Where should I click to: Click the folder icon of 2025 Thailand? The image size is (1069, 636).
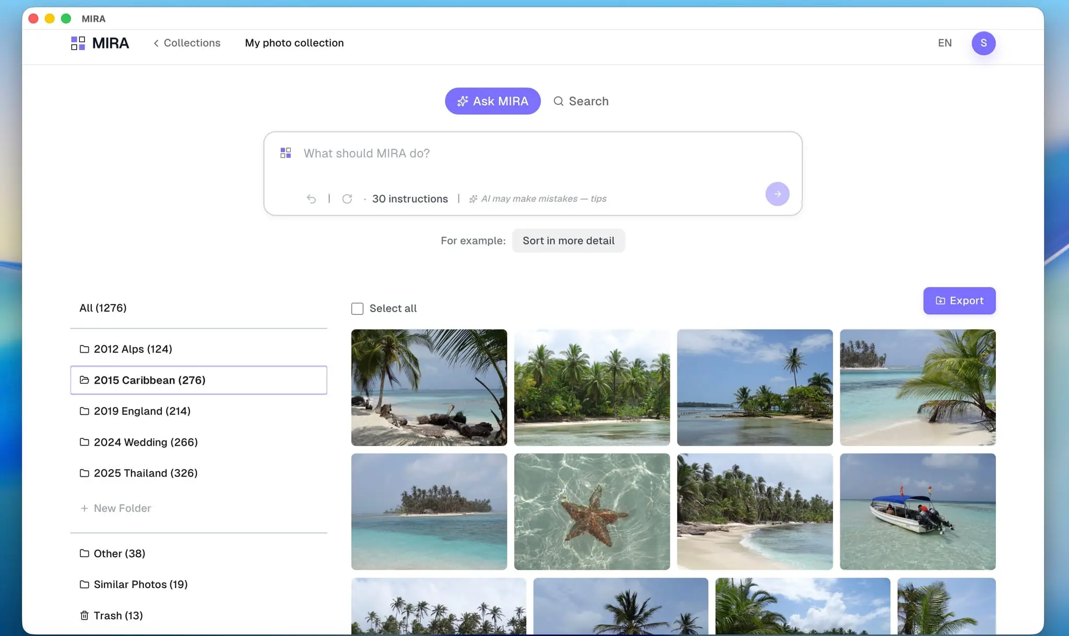point(84,473)
